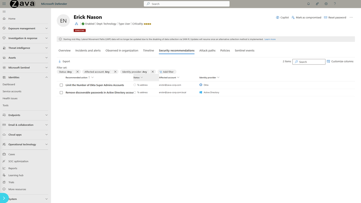The width and height of the screenshot is (361, 203).
Task: Remove the Status: Any filter
Action: pos(78,72)
